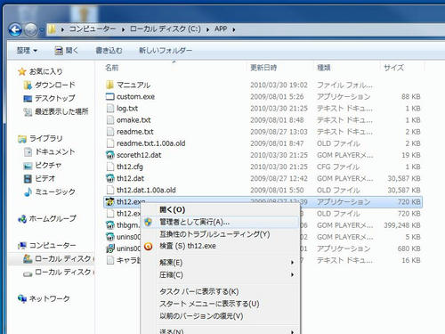
Task: Click the th12.exe application icon
Action: click(109, 202)
